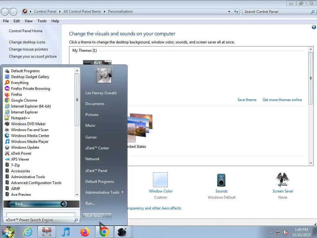
Task: Go to Control Panel Home
Action: point(26,31)
